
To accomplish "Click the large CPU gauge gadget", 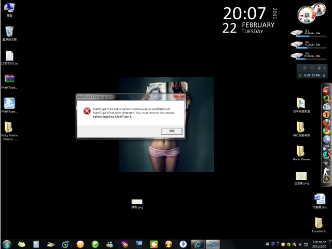I will tap(307, 15).
